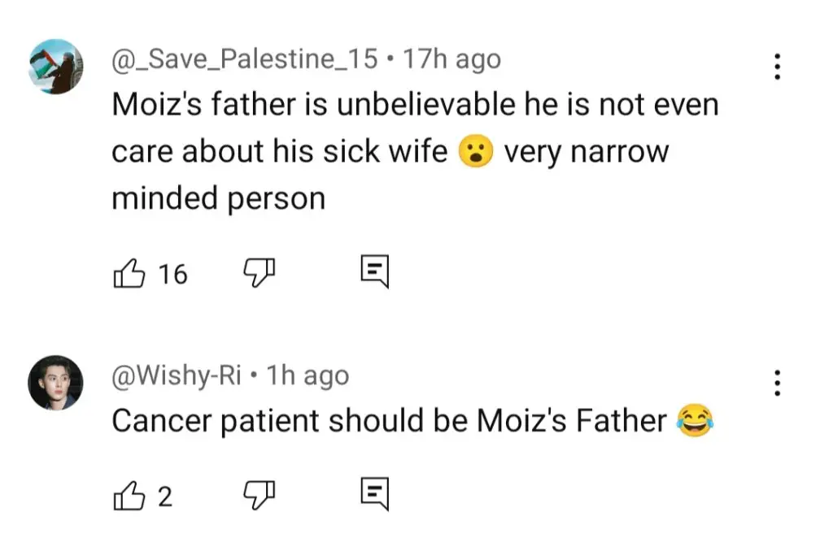
Task: Open reply icon under @Wishy-Ri's comment
Action: tap(375, 493)
